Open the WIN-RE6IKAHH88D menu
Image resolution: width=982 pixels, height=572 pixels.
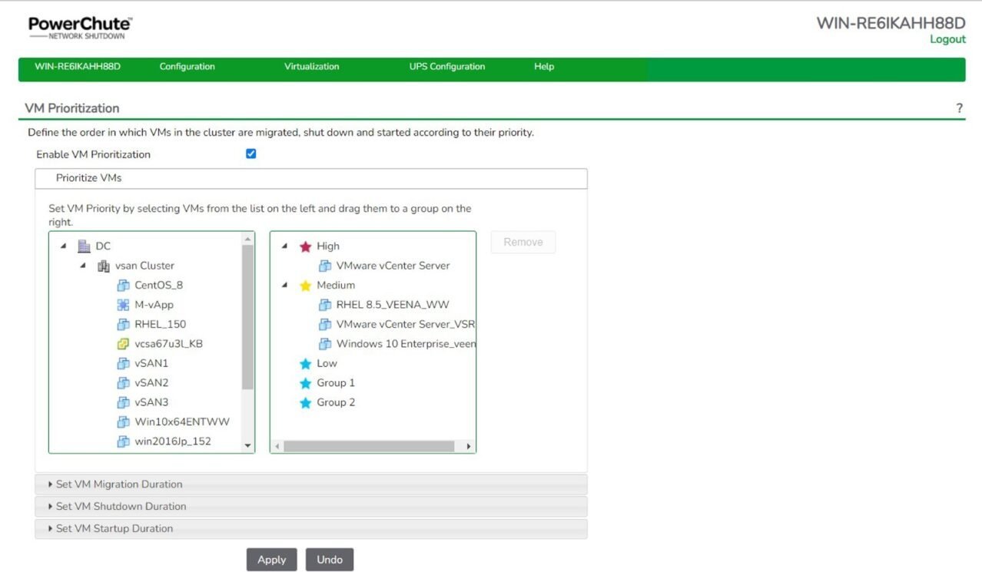pyautogui.click(x=78, y=67)
